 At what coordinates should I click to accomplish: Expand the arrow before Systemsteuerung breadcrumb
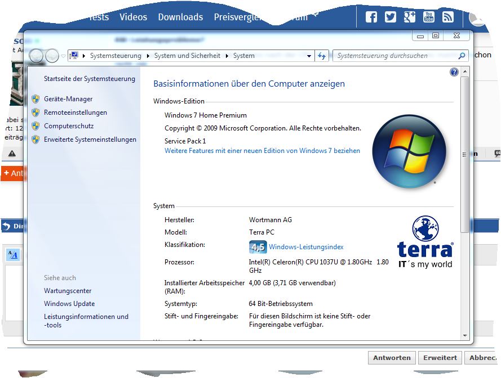pyautogui.click(x=84, y=56)
